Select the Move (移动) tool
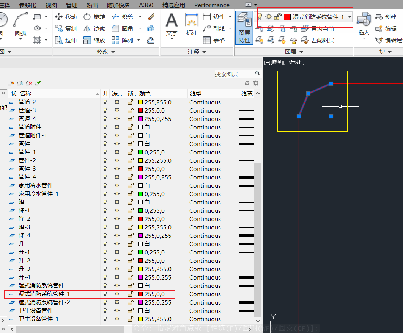The width and height of the screenshot is (403, 333). [66, 17]
